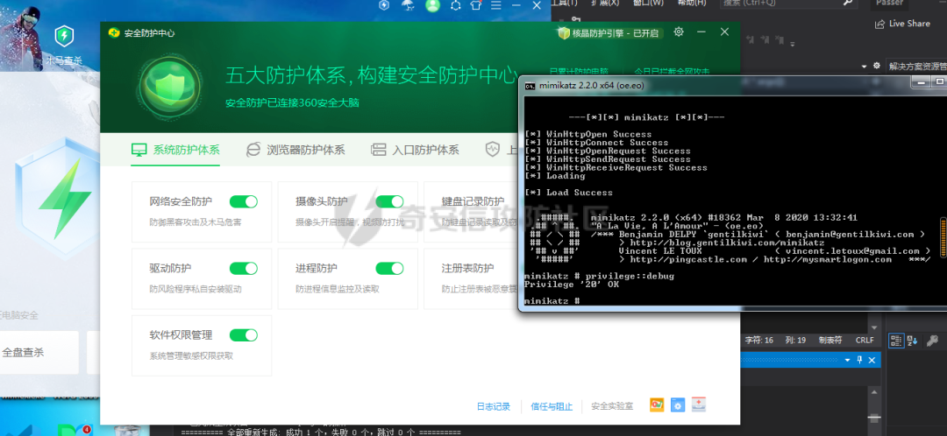Switch to 系统防护体系 tab
Screen dimensions: 947x436
coord(175,150)
